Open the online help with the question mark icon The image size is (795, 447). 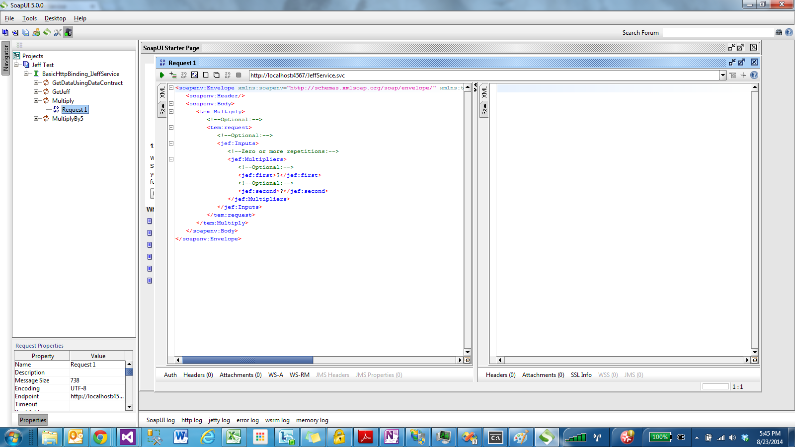(x=789, y=32)
